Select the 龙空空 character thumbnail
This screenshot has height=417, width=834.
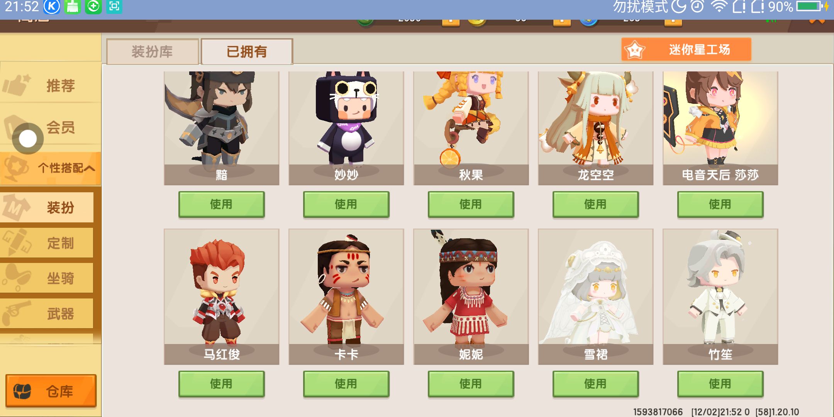pyautogui.click(x=595, y=128)
